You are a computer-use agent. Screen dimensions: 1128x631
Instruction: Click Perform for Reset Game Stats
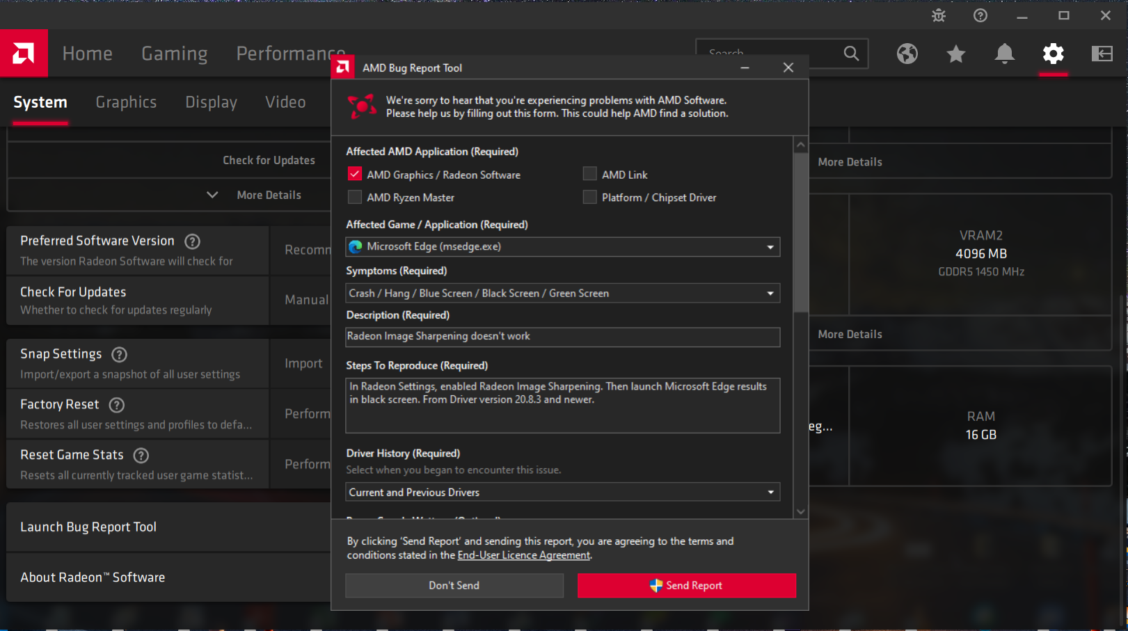[308, 464]
